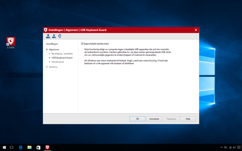The image size is (242, 151).
Task: Select Wachtwoord in the settings tree
Action: coord(57,62)
